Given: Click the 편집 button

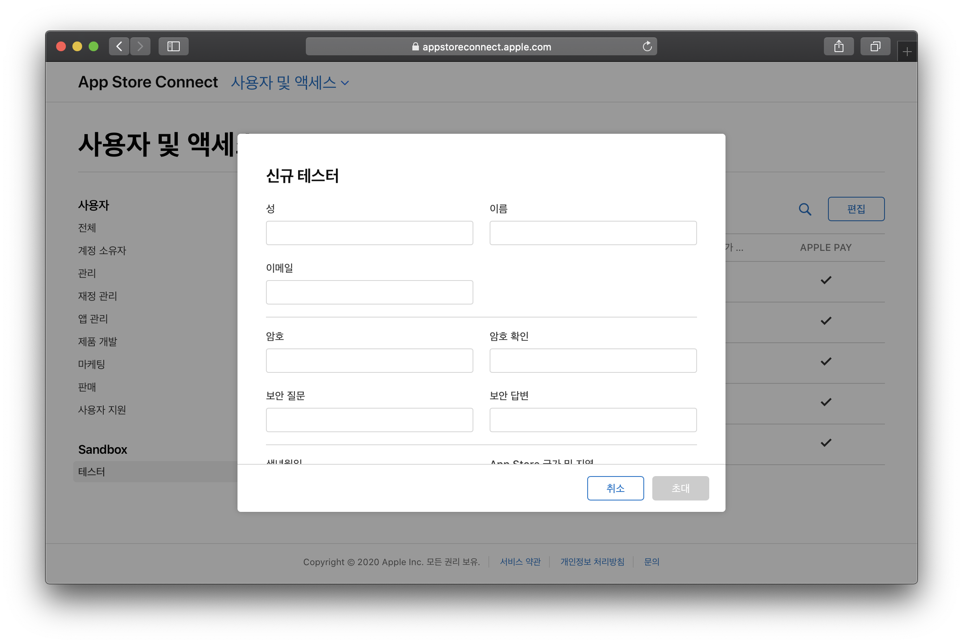Looking at the screenshot, I should tap(856, 209).
